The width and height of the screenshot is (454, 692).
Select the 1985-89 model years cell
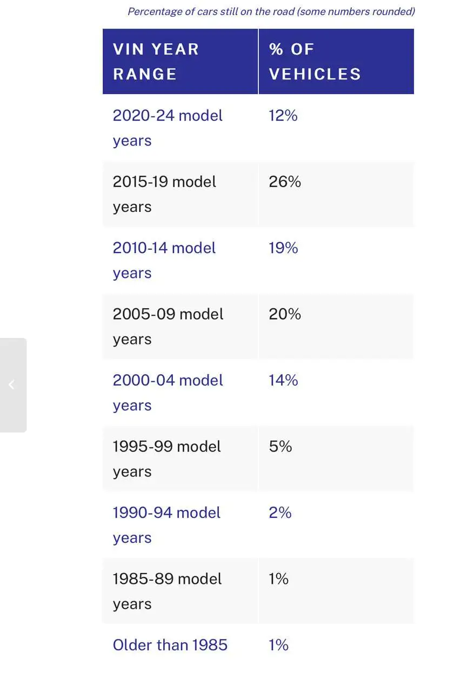[x=167, y=591]
